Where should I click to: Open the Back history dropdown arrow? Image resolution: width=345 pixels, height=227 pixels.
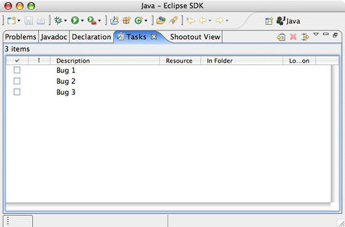pyautogui.click(x=210, y=21)
